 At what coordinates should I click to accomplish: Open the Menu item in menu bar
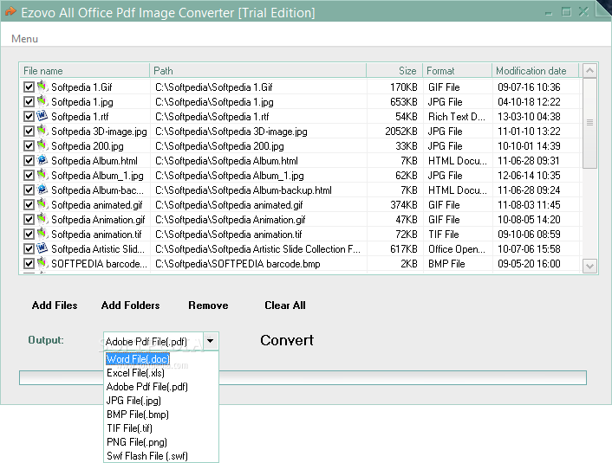24,39
